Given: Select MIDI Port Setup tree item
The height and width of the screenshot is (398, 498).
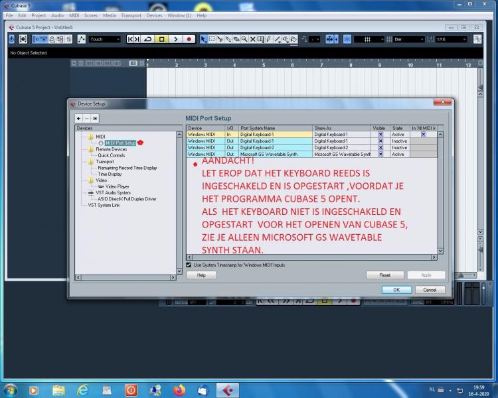Looking at the screenshot, I should (x=120, y=143).
